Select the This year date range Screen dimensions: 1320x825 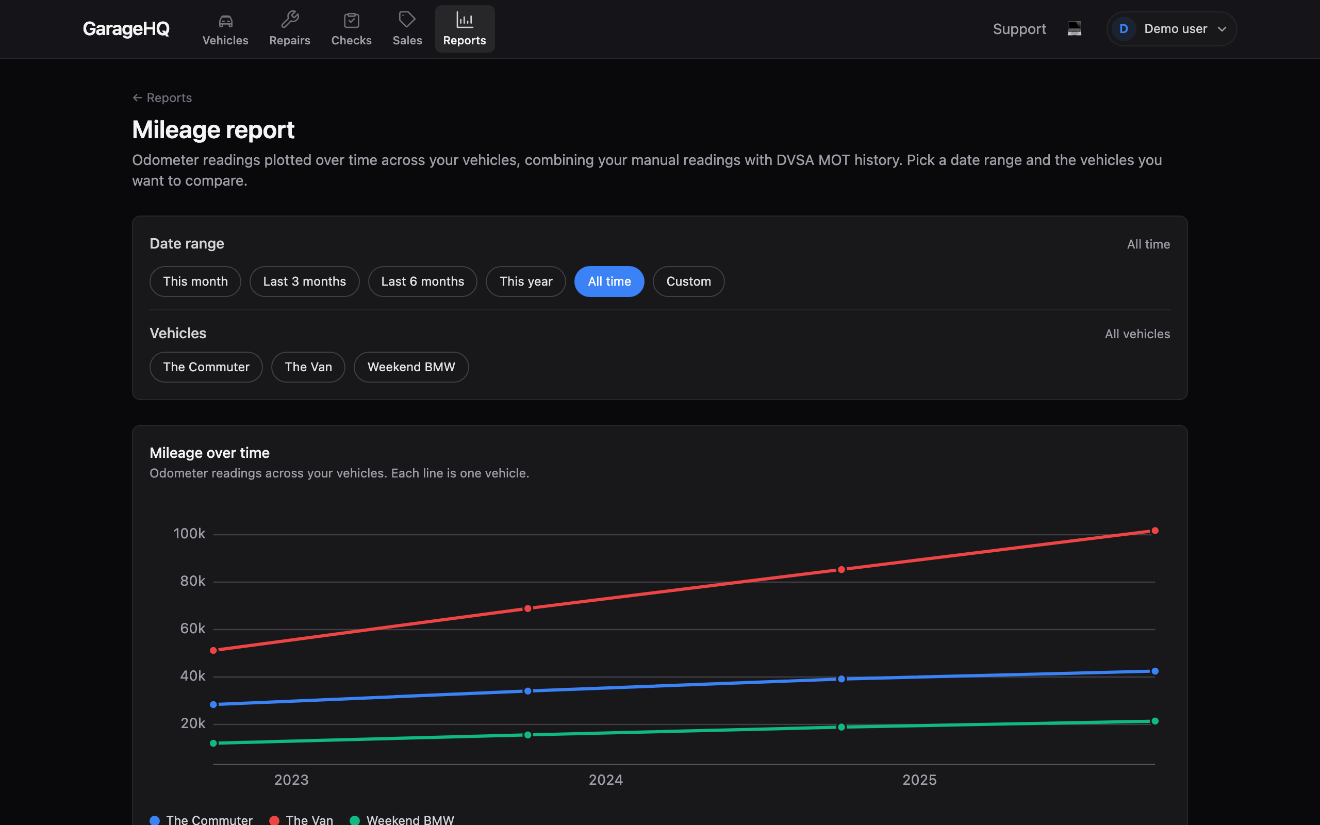526,282
